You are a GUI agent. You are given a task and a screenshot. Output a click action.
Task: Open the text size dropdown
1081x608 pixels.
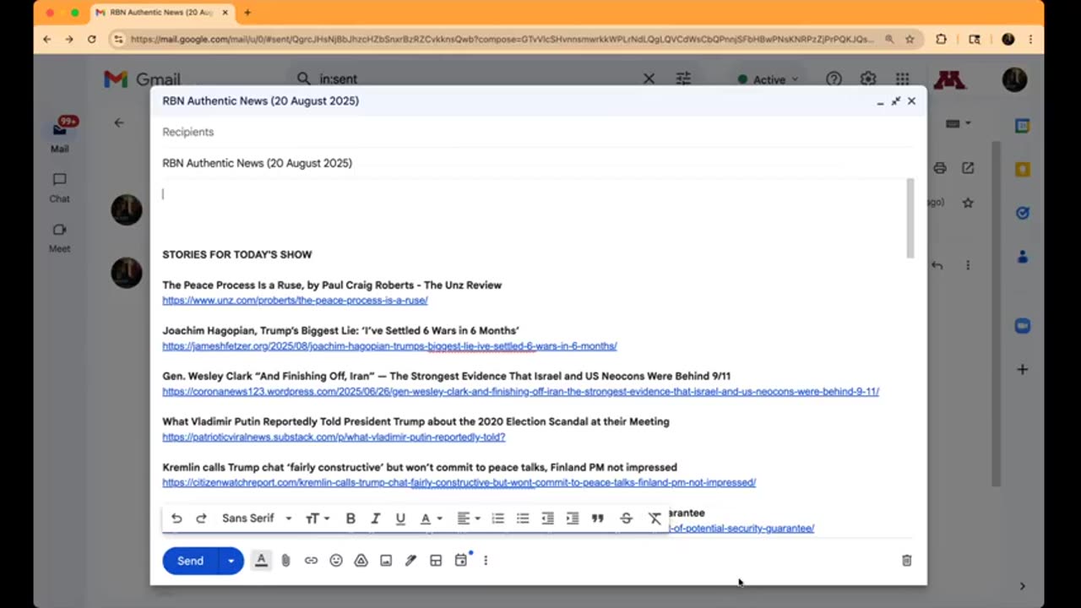pyautogui.click(x=318, y=518)
